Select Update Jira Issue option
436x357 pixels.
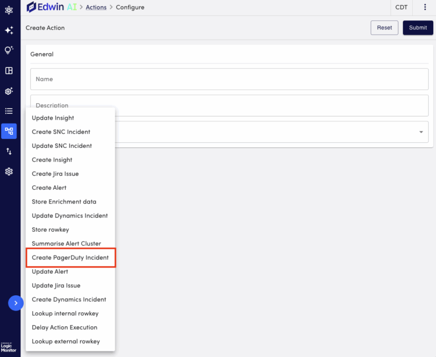coord(70,286)
